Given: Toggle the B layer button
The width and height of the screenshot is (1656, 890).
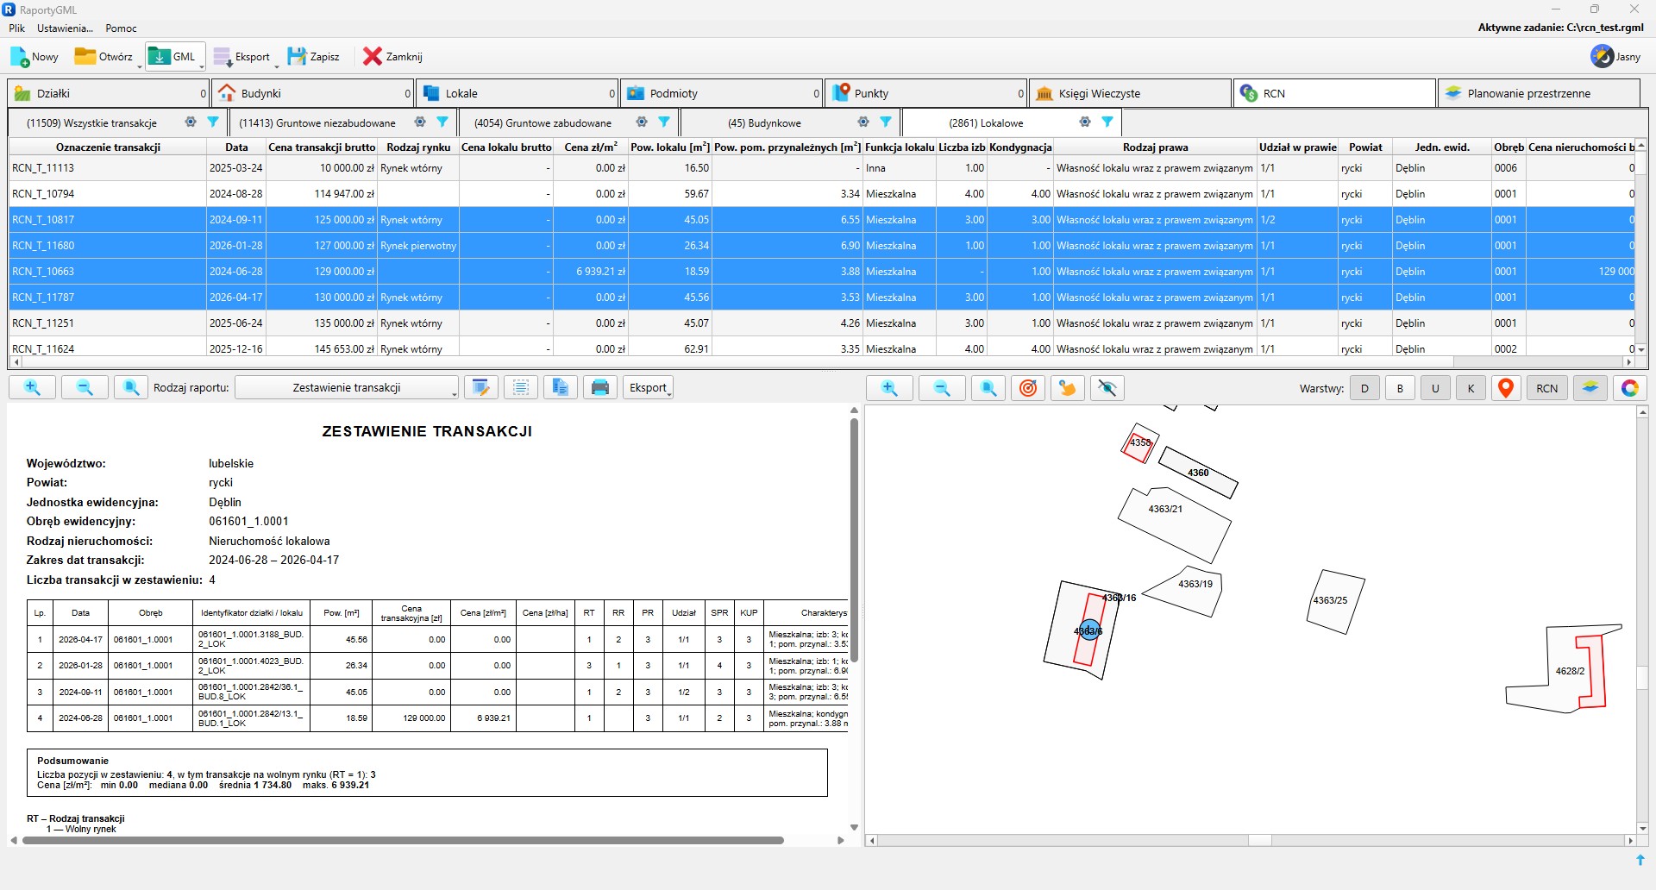Looking at the screenshot, I should 1400,388.
